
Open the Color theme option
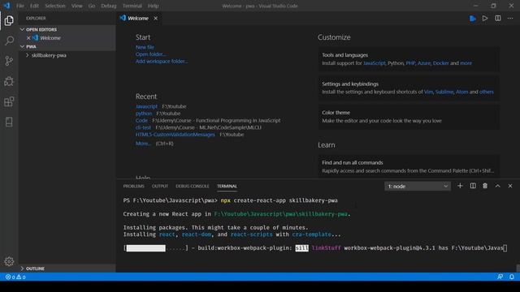coord(409,117)
